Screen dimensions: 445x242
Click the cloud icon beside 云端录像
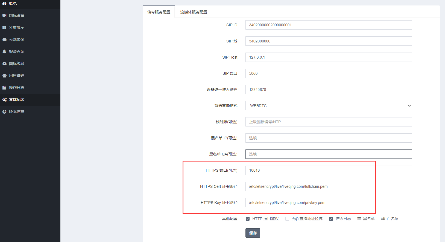[x=4, y=39]
